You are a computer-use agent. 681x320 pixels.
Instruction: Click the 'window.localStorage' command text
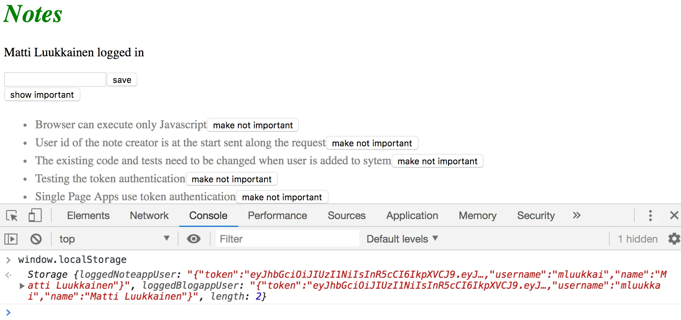(x=72, y=260)
